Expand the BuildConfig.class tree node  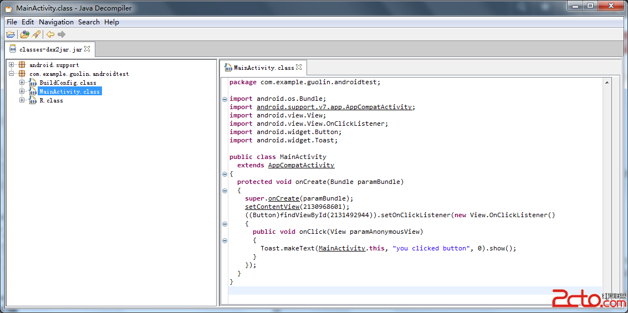coord(22,83)
